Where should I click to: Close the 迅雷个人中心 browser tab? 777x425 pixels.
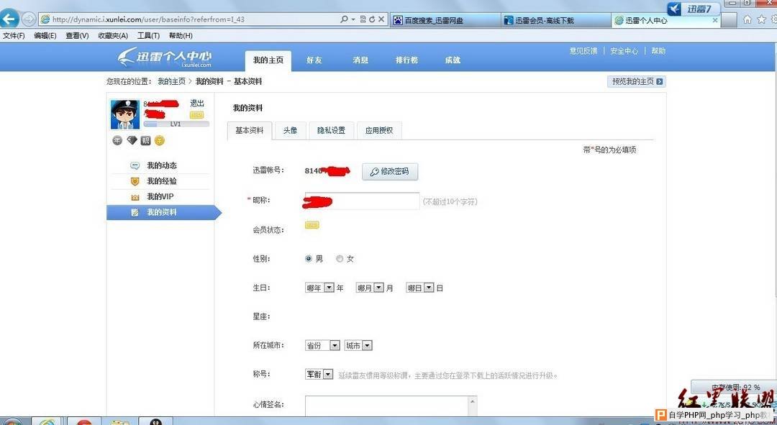[x=715, y=20]
